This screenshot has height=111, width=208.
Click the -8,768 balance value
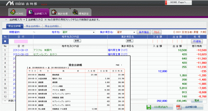point(202,97)
